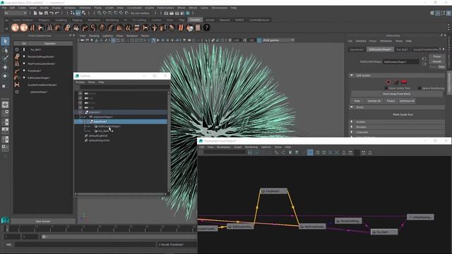The width and height of the screenshot is (452, 254).
Task: Click the Outliner search field
Action: coord(124,87)
